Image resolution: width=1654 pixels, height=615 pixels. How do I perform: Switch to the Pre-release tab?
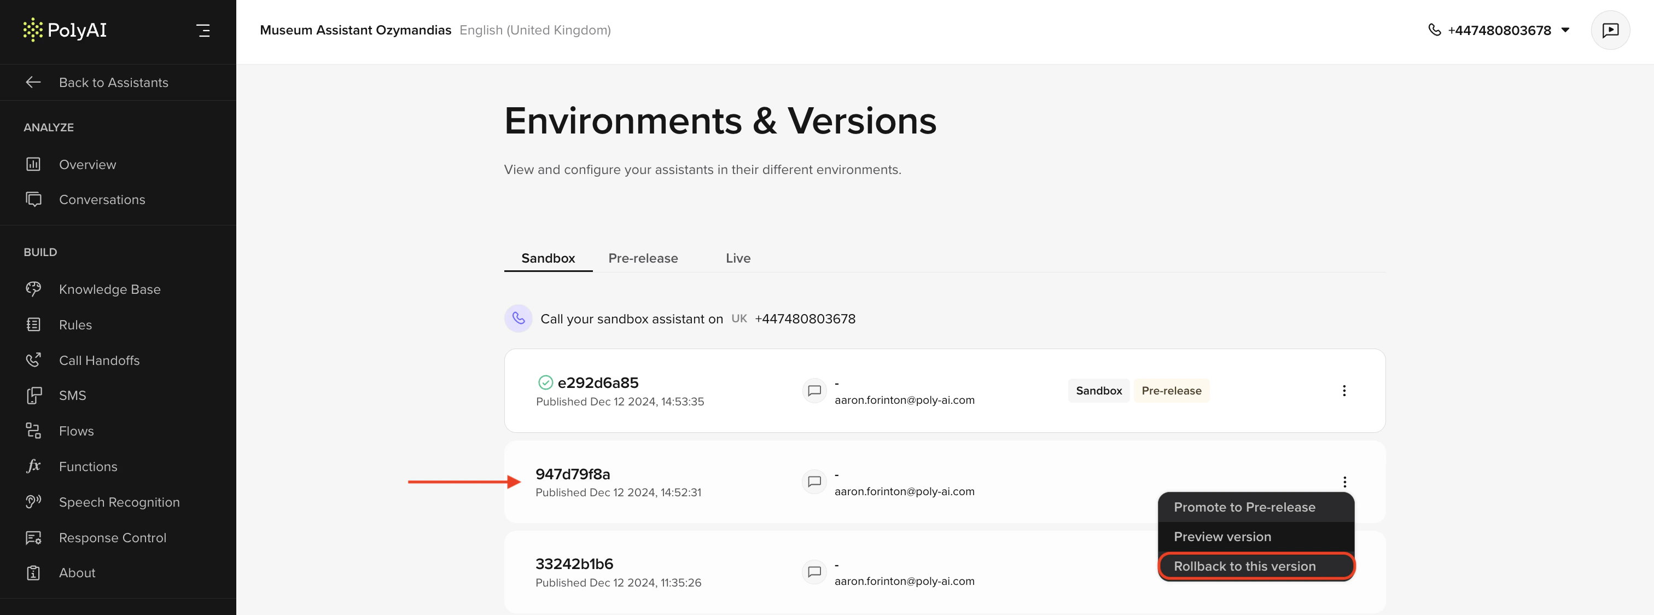[x=643, y=258]
